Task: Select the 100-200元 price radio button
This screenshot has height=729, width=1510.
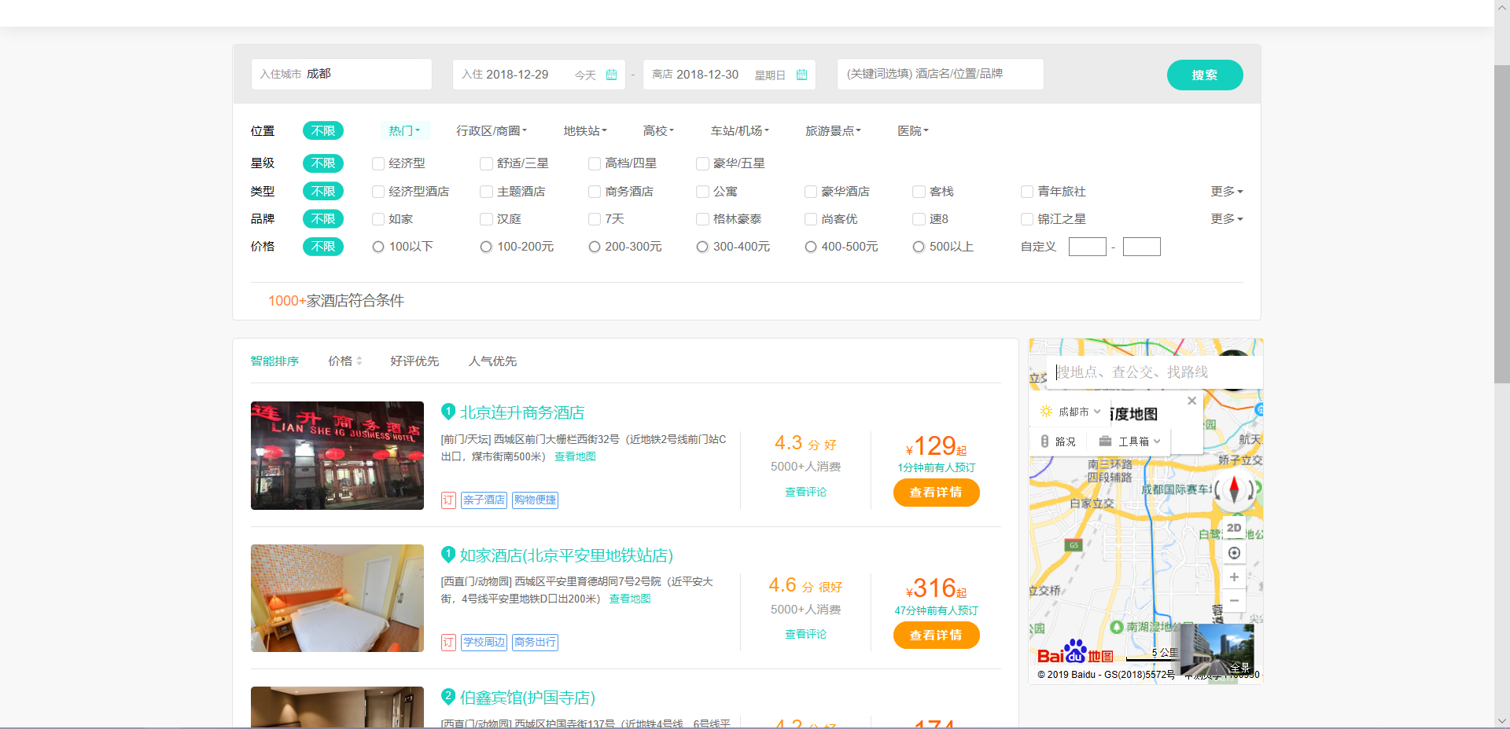Action: coord(486,247)
